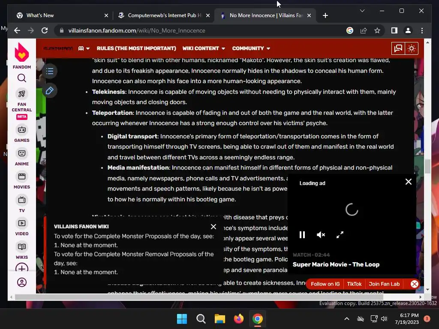
Task: Go back to previous page
Action: [x=17, y=30]
